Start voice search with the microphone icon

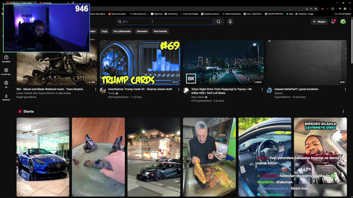tap(230, 21)
